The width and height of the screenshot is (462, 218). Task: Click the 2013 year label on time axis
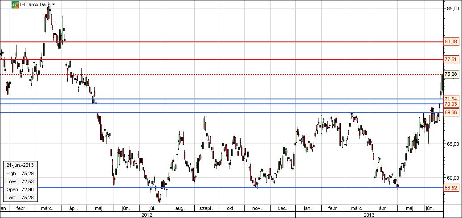pyautogui.click(x=369, y=215)
